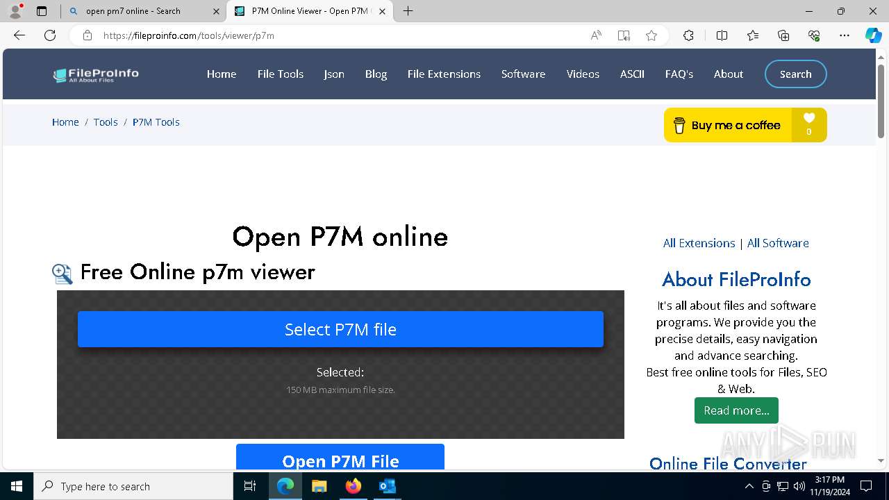
Task: Show hidden tray icons chevron
Action: point(749,486)
